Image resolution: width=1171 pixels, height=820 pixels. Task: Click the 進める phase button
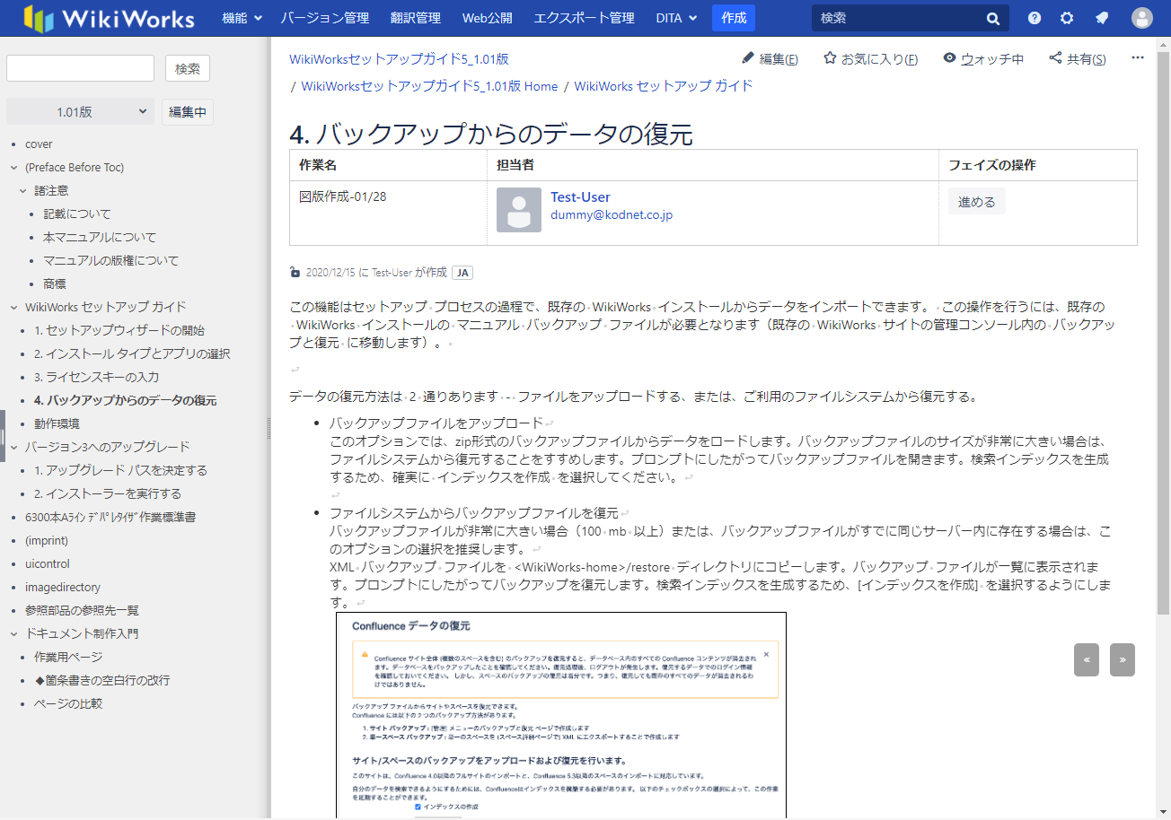click(x=976, y=202)
